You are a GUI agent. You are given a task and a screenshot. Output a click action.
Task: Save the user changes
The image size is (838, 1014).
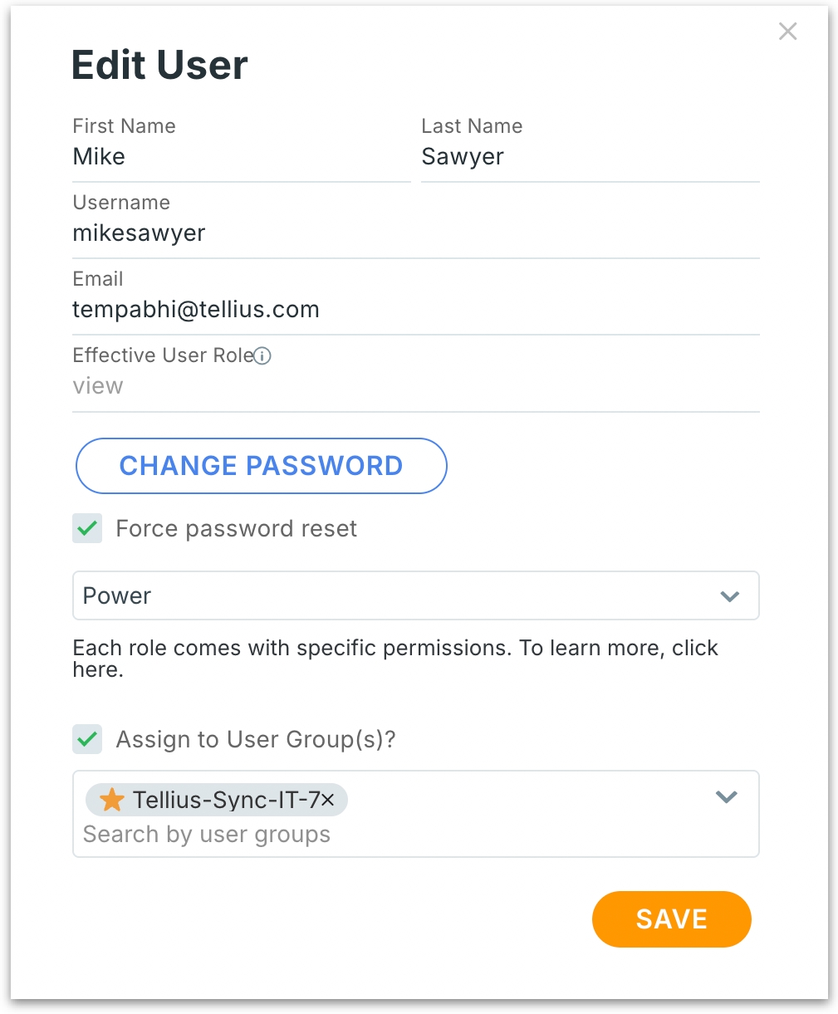(671, 918)
